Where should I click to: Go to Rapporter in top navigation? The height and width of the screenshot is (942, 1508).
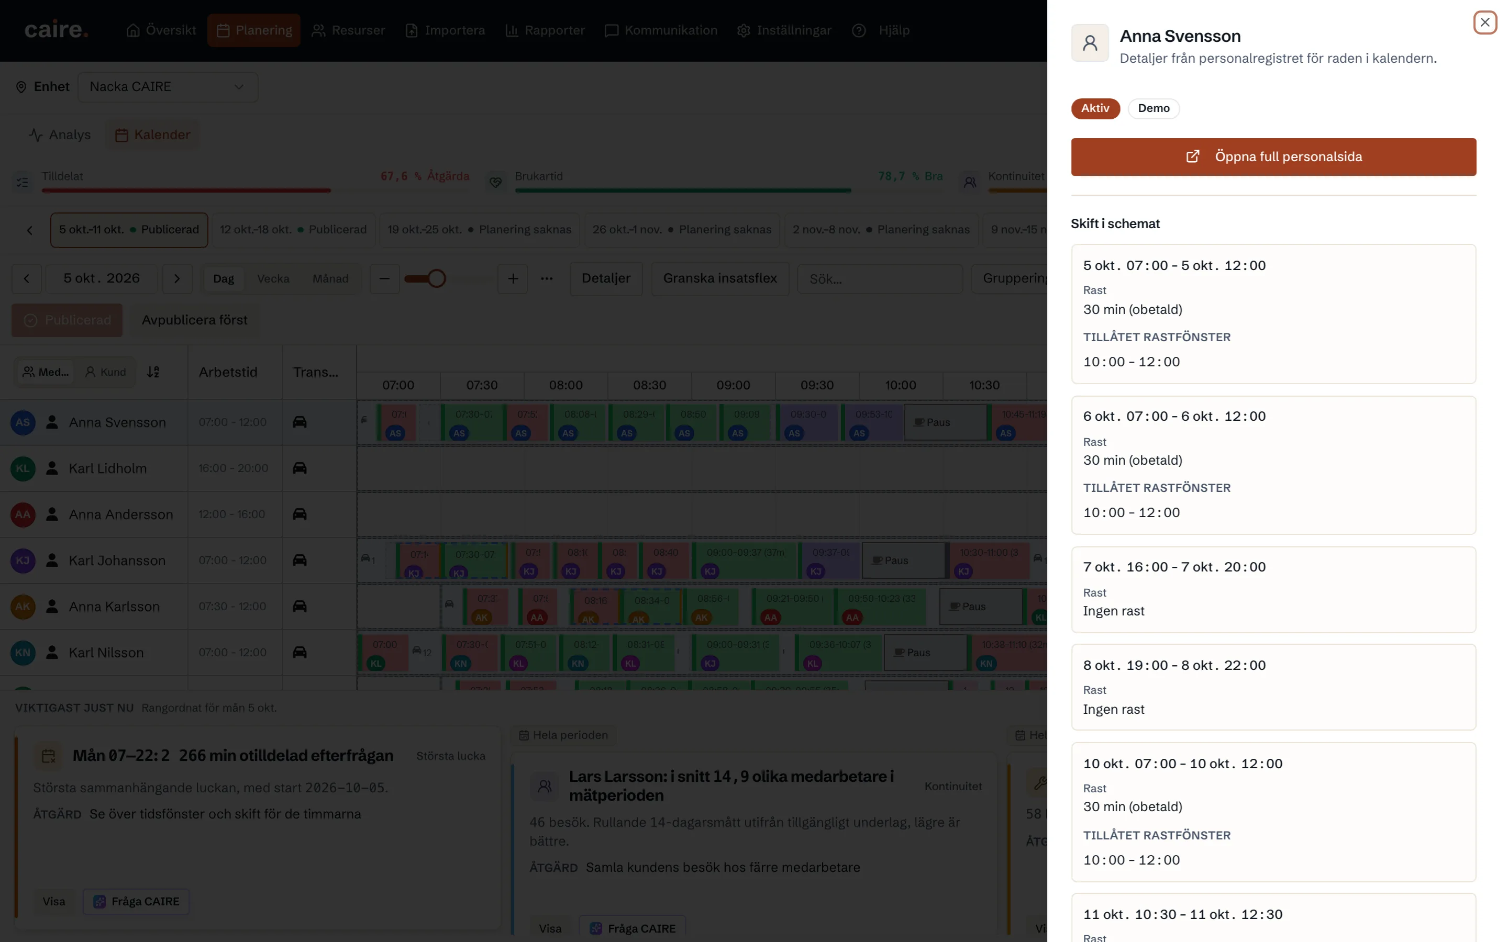tap(545, 30)
